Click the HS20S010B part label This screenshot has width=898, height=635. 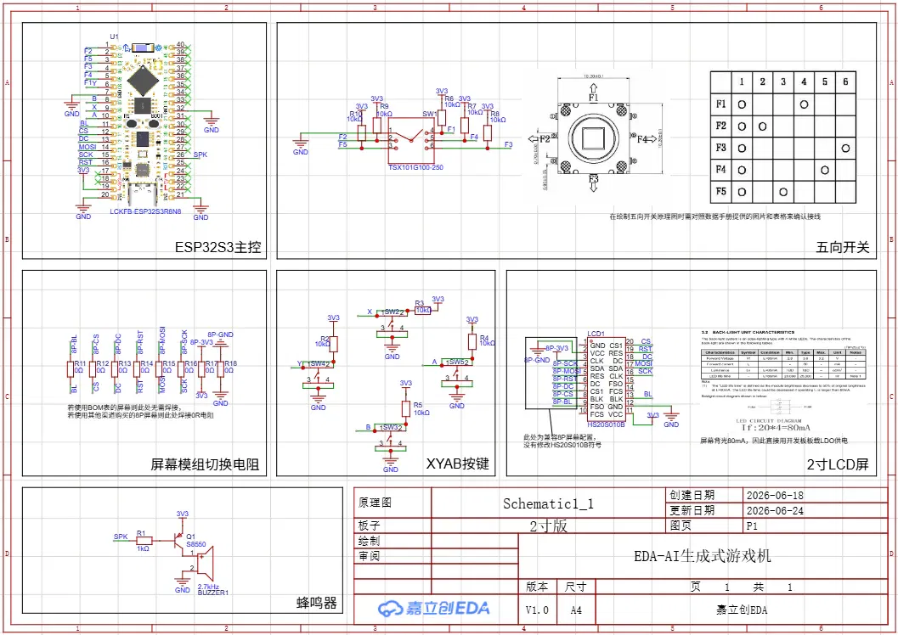pos(606,425)
